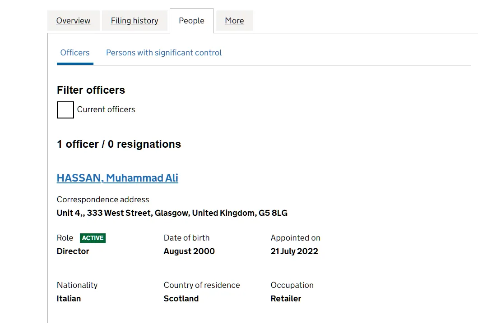Click the Italian nationality value
This screenshot has width=478, height=323.
(x=69, y=299)
